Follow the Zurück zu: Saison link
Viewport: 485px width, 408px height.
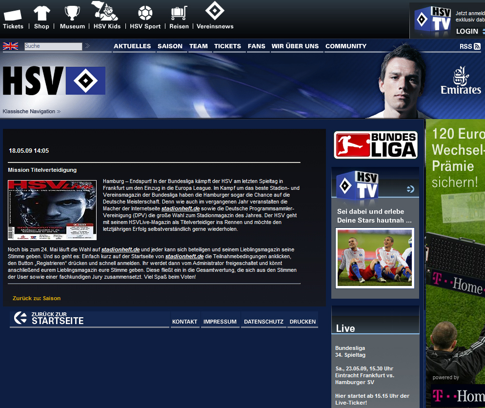click(x=37, y=298)
